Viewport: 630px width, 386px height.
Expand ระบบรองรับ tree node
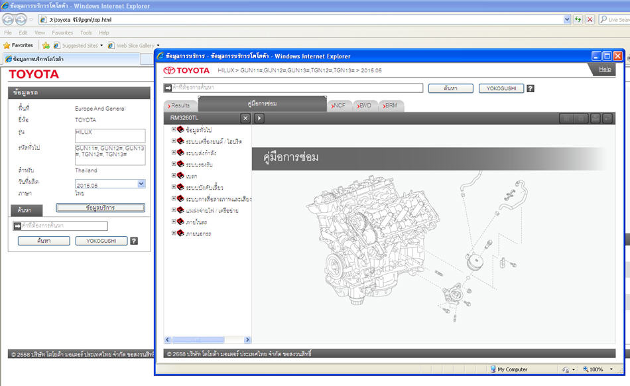[174, 164]
